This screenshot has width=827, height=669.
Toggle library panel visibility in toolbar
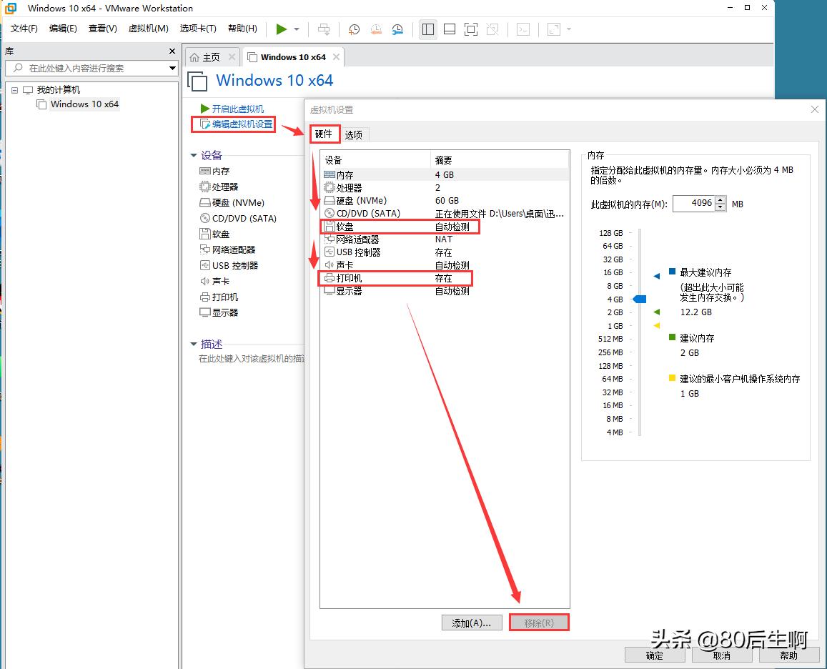[427, 29]
